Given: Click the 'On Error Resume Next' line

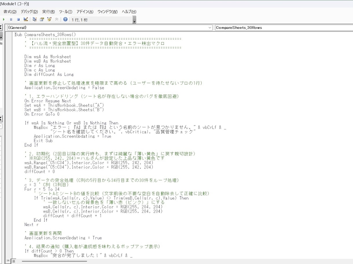Looking at the screenshot, I should pos(48,101).
